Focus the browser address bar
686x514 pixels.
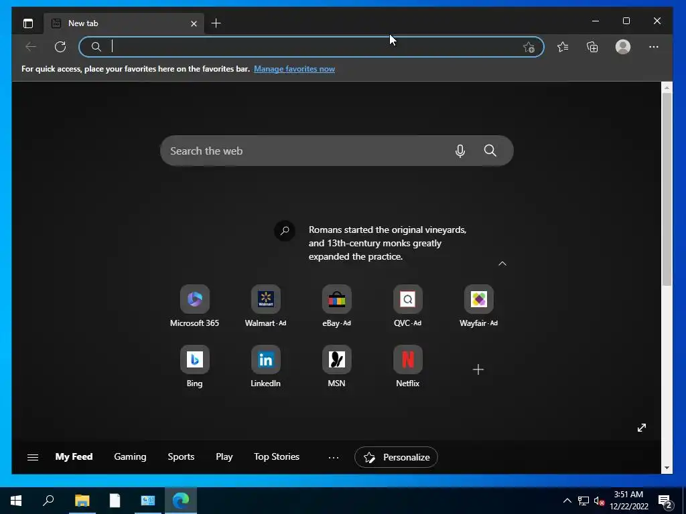point(311,47)
